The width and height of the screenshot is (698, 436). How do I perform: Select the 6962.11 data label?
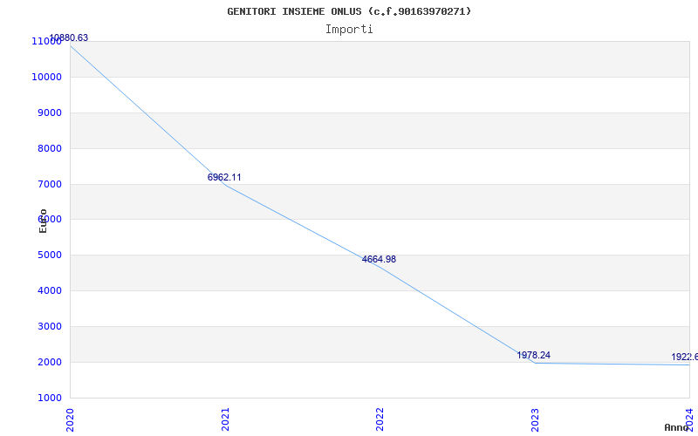pyautogui.click(x=224, y=177)
